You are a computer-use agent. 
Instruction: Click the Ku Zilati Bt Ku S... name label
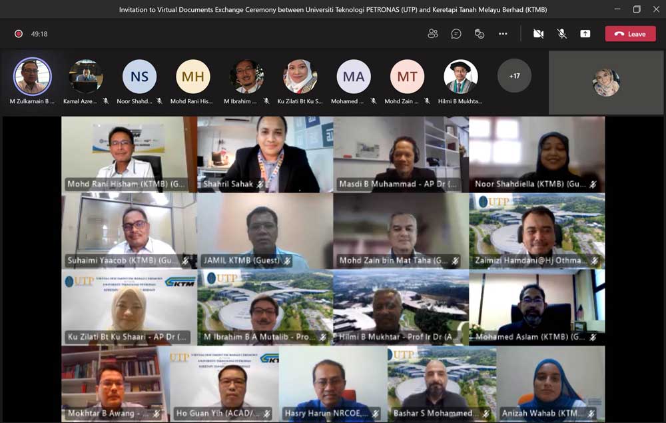(300, 101)
